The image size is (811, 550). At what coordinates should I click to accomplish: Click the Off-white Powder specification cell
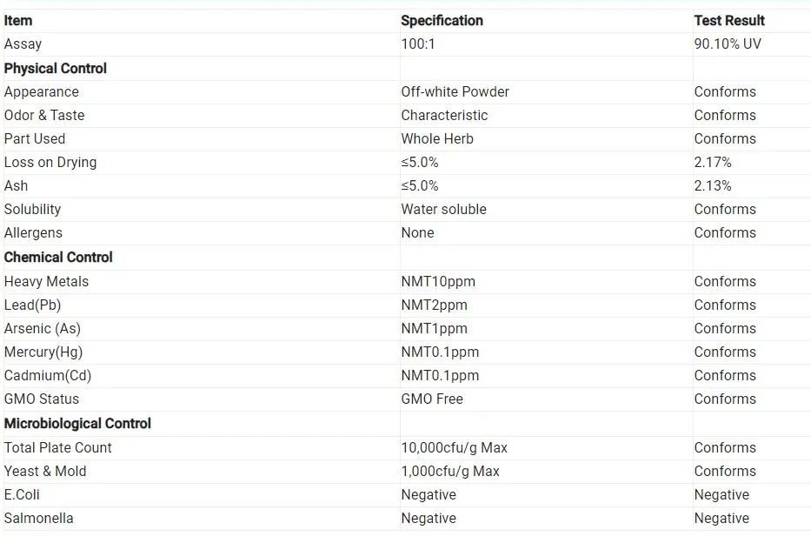pyautogui.click(x=455, y=91)
